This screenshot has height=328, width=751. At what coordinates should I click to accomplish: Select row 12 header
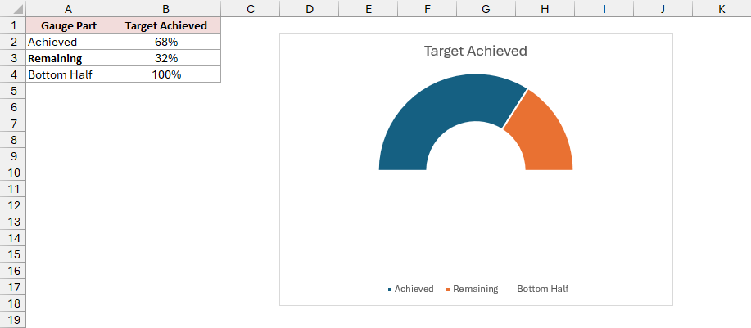pos(13,205)
